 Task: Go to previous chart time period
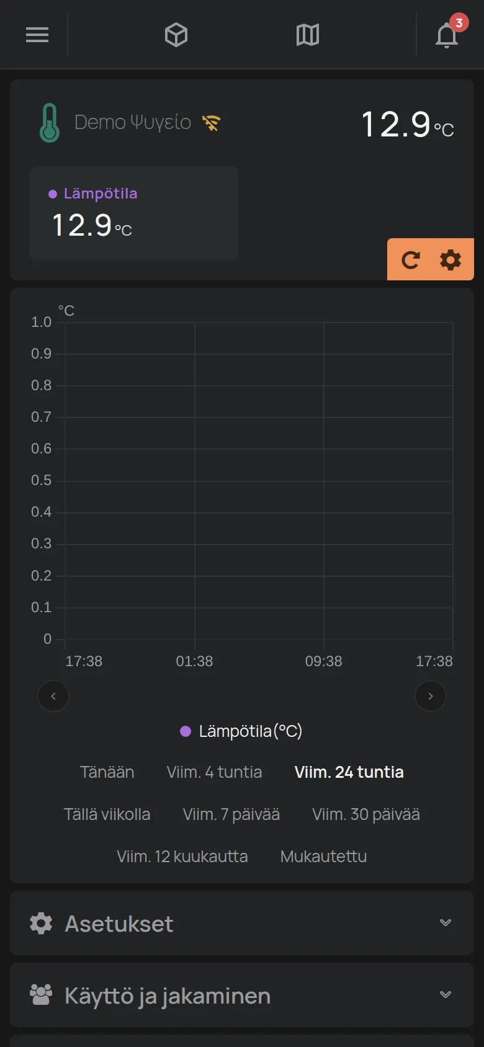click(53, 696)
